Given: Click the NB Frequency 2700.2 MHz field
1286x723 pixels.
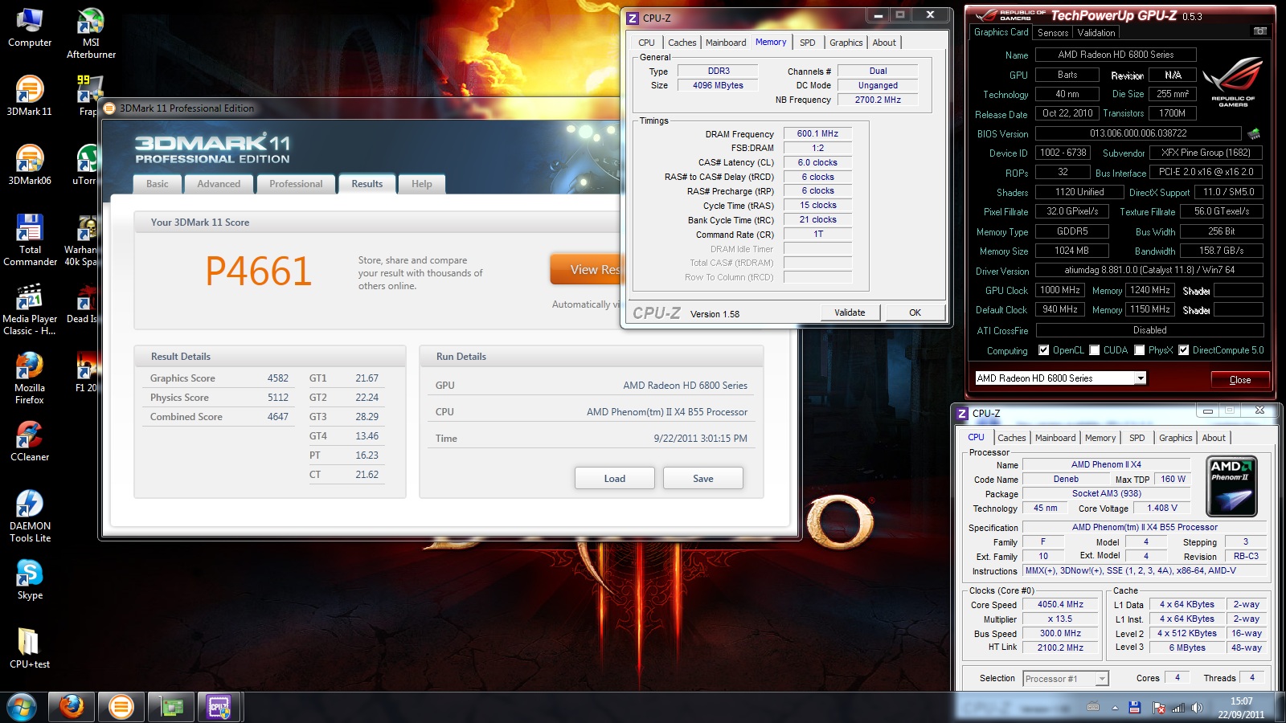Looking at the screenshot, I should click(878, 100).
